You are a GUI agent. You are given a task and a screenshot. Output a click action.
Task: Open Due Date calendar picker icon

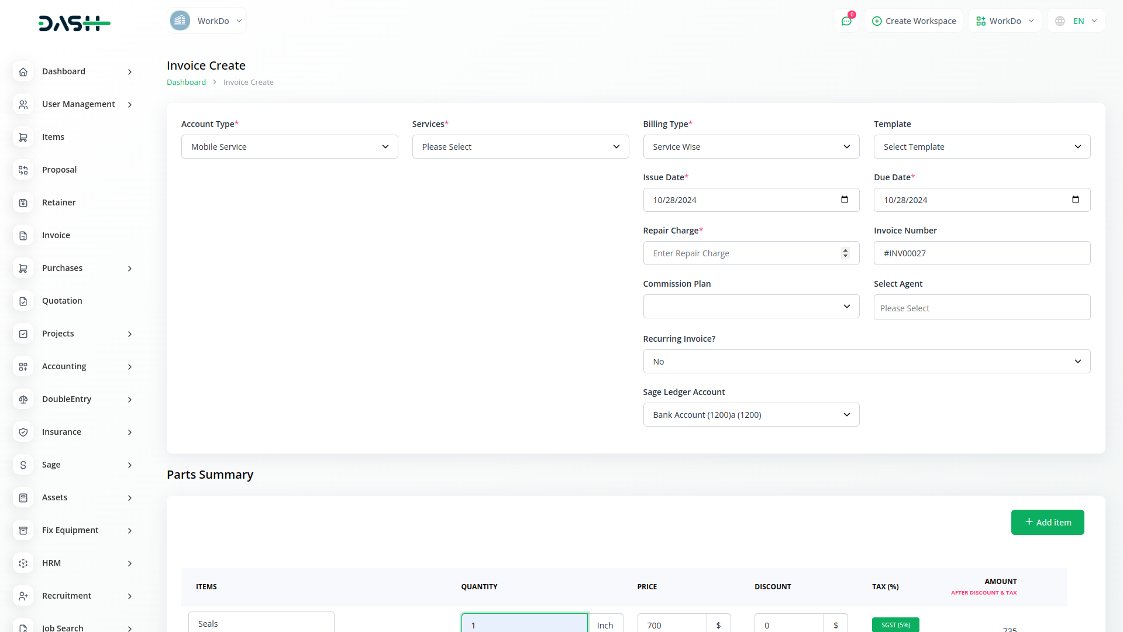[x=1075, y=200]
